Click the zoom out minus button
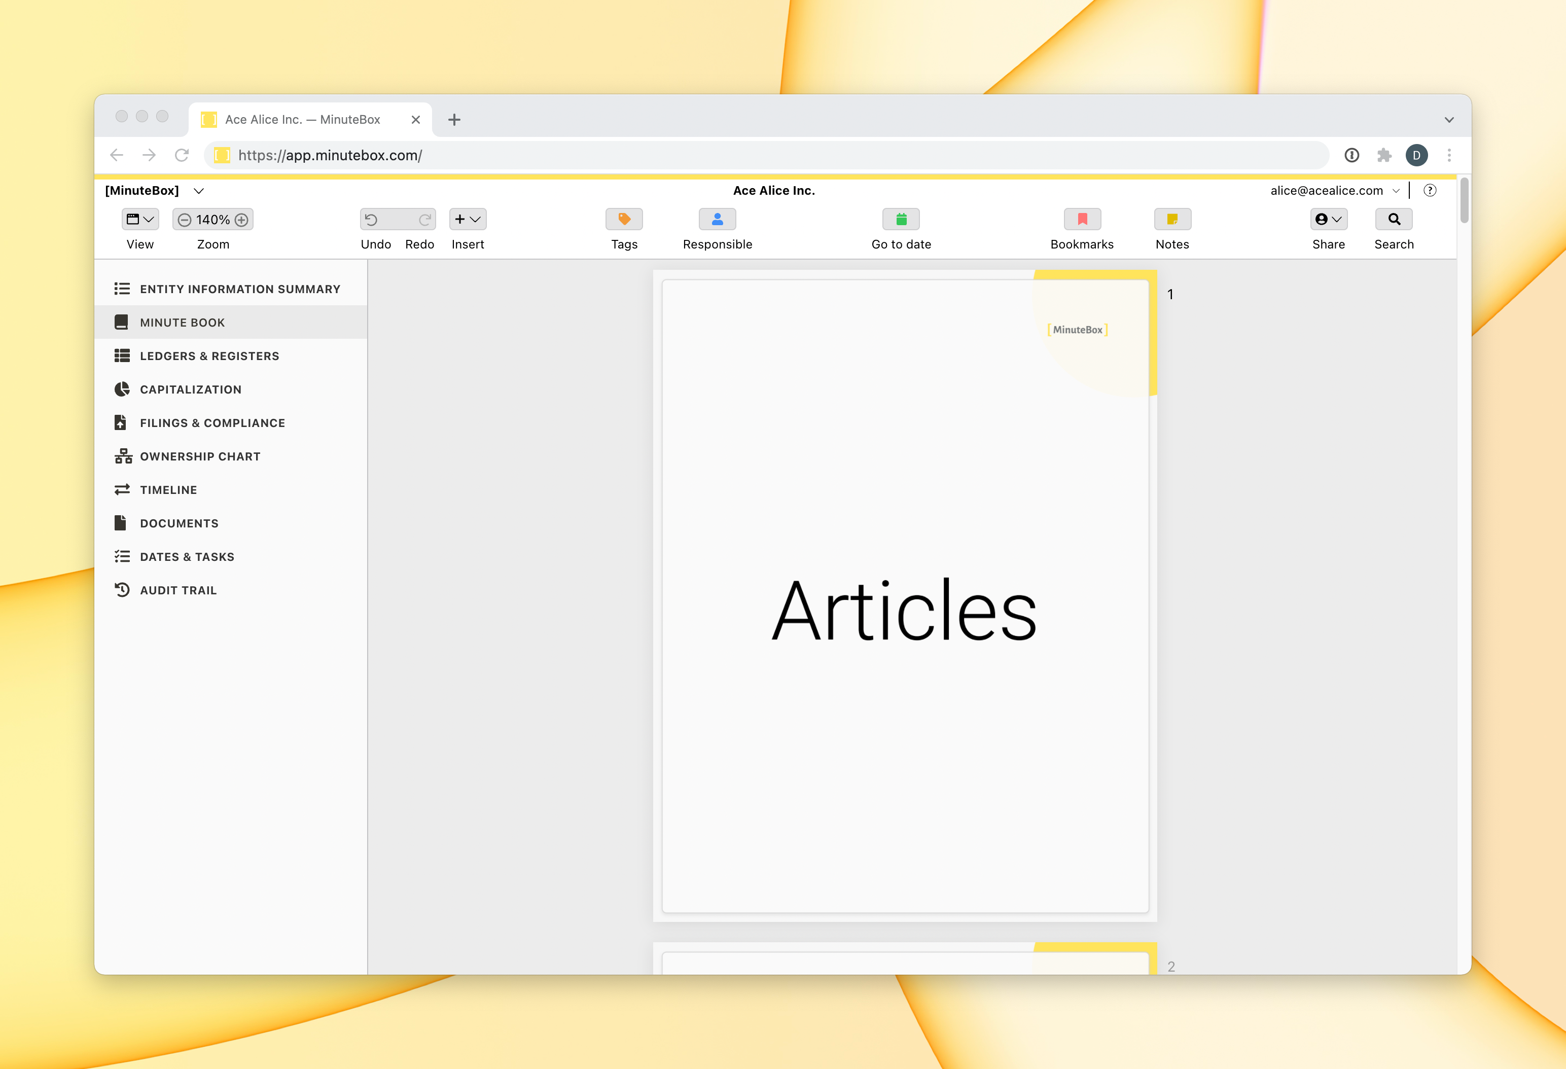This screenshot has width=1566, height=1069. (185, 220)
